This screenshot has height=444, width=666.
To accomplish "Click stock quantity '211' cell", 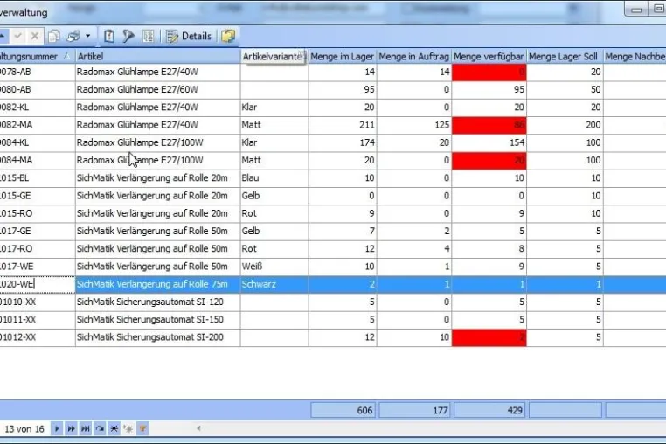I will [x=343, y=125].
